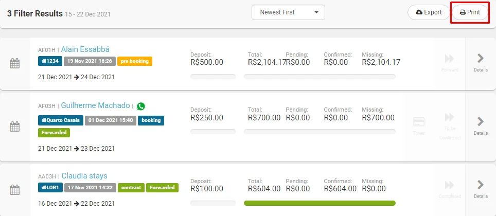
Task: Open Alain Essabbá guest name link
Action: [85, 49]
